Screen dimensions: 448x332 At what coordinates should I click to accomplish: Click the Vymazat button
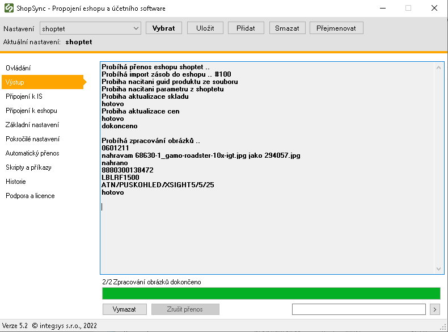124,309
